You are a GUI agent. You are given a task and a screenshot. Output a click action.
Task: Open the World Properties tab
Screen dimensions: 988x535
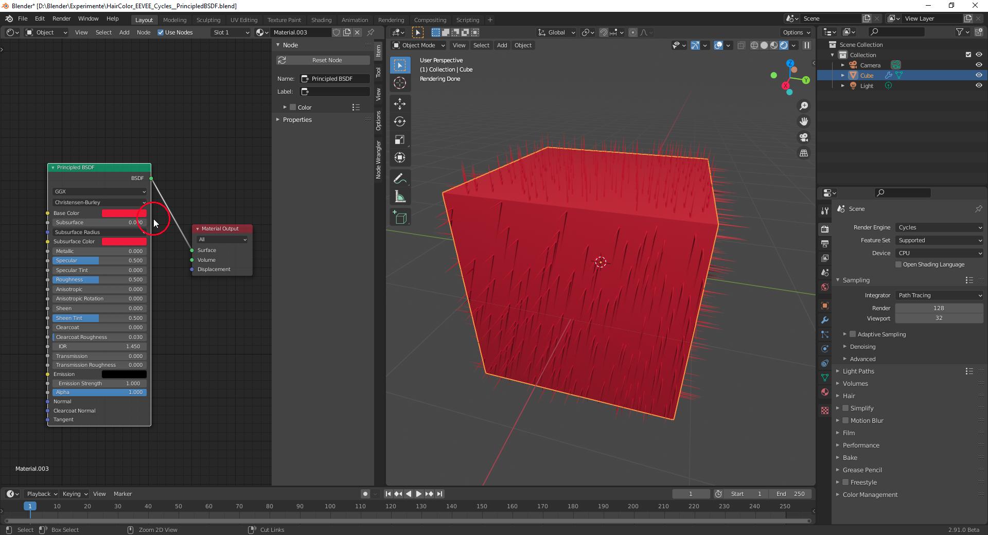click(x=825, y=287)
